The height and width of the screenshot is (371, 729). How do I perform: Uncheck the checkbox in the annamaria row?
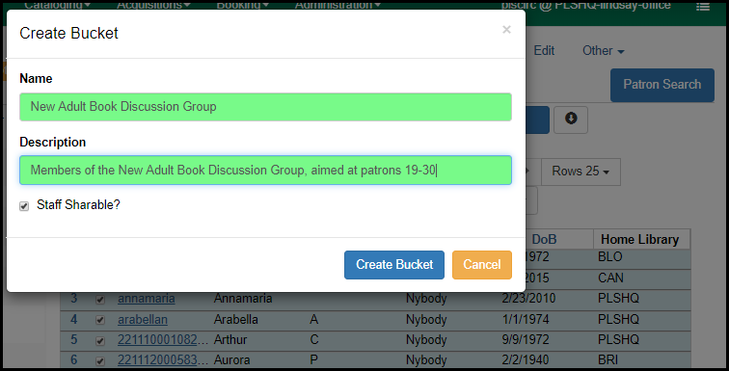100,300
